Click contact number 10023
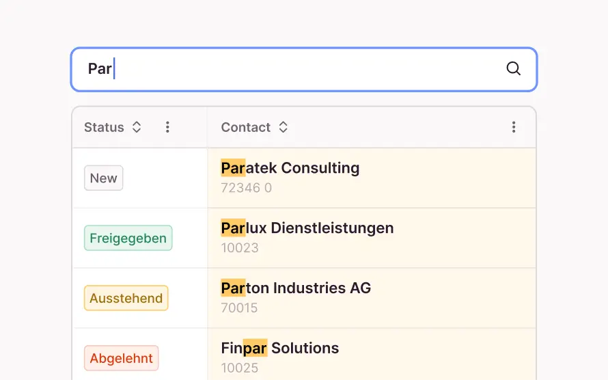The width and height of the screenshot is (608, 380). click(x=240, y=248)
